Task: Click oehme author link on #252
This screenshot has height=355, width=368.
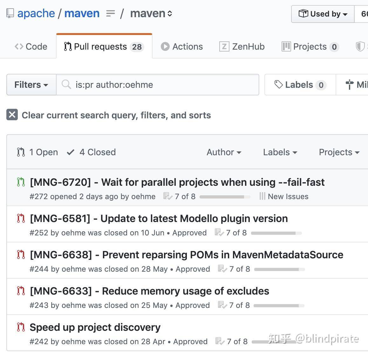Action: pos(73,233)
